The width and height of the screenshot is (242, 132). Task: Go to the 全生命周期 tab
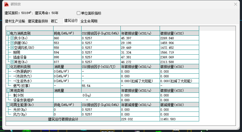[89, 21]
